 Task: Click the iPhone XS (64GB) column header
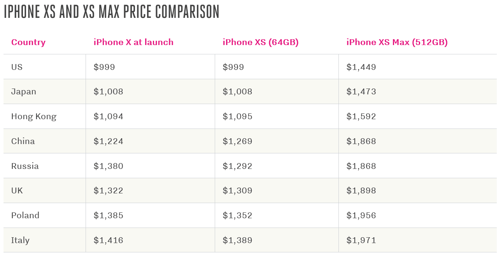pyautogui.click(x=261, y=42)
